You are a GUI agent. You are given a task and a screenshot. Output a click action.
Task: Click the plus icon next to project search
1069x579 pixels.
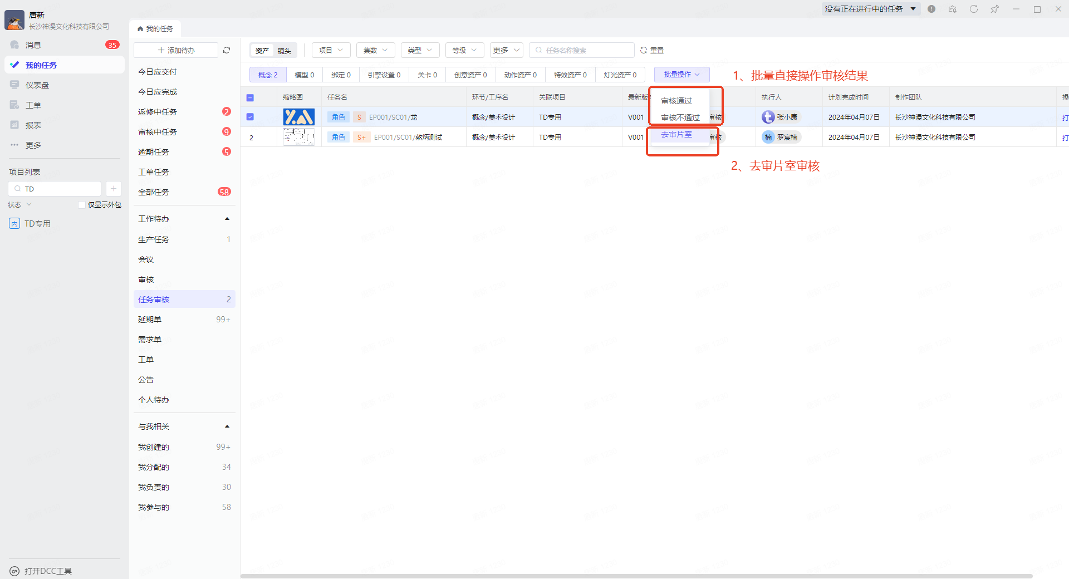[x=113, y=189]
